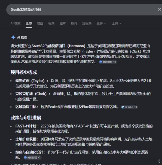Open the 短视频 tab
Screen dimensions: 162x165
(87, 23)
